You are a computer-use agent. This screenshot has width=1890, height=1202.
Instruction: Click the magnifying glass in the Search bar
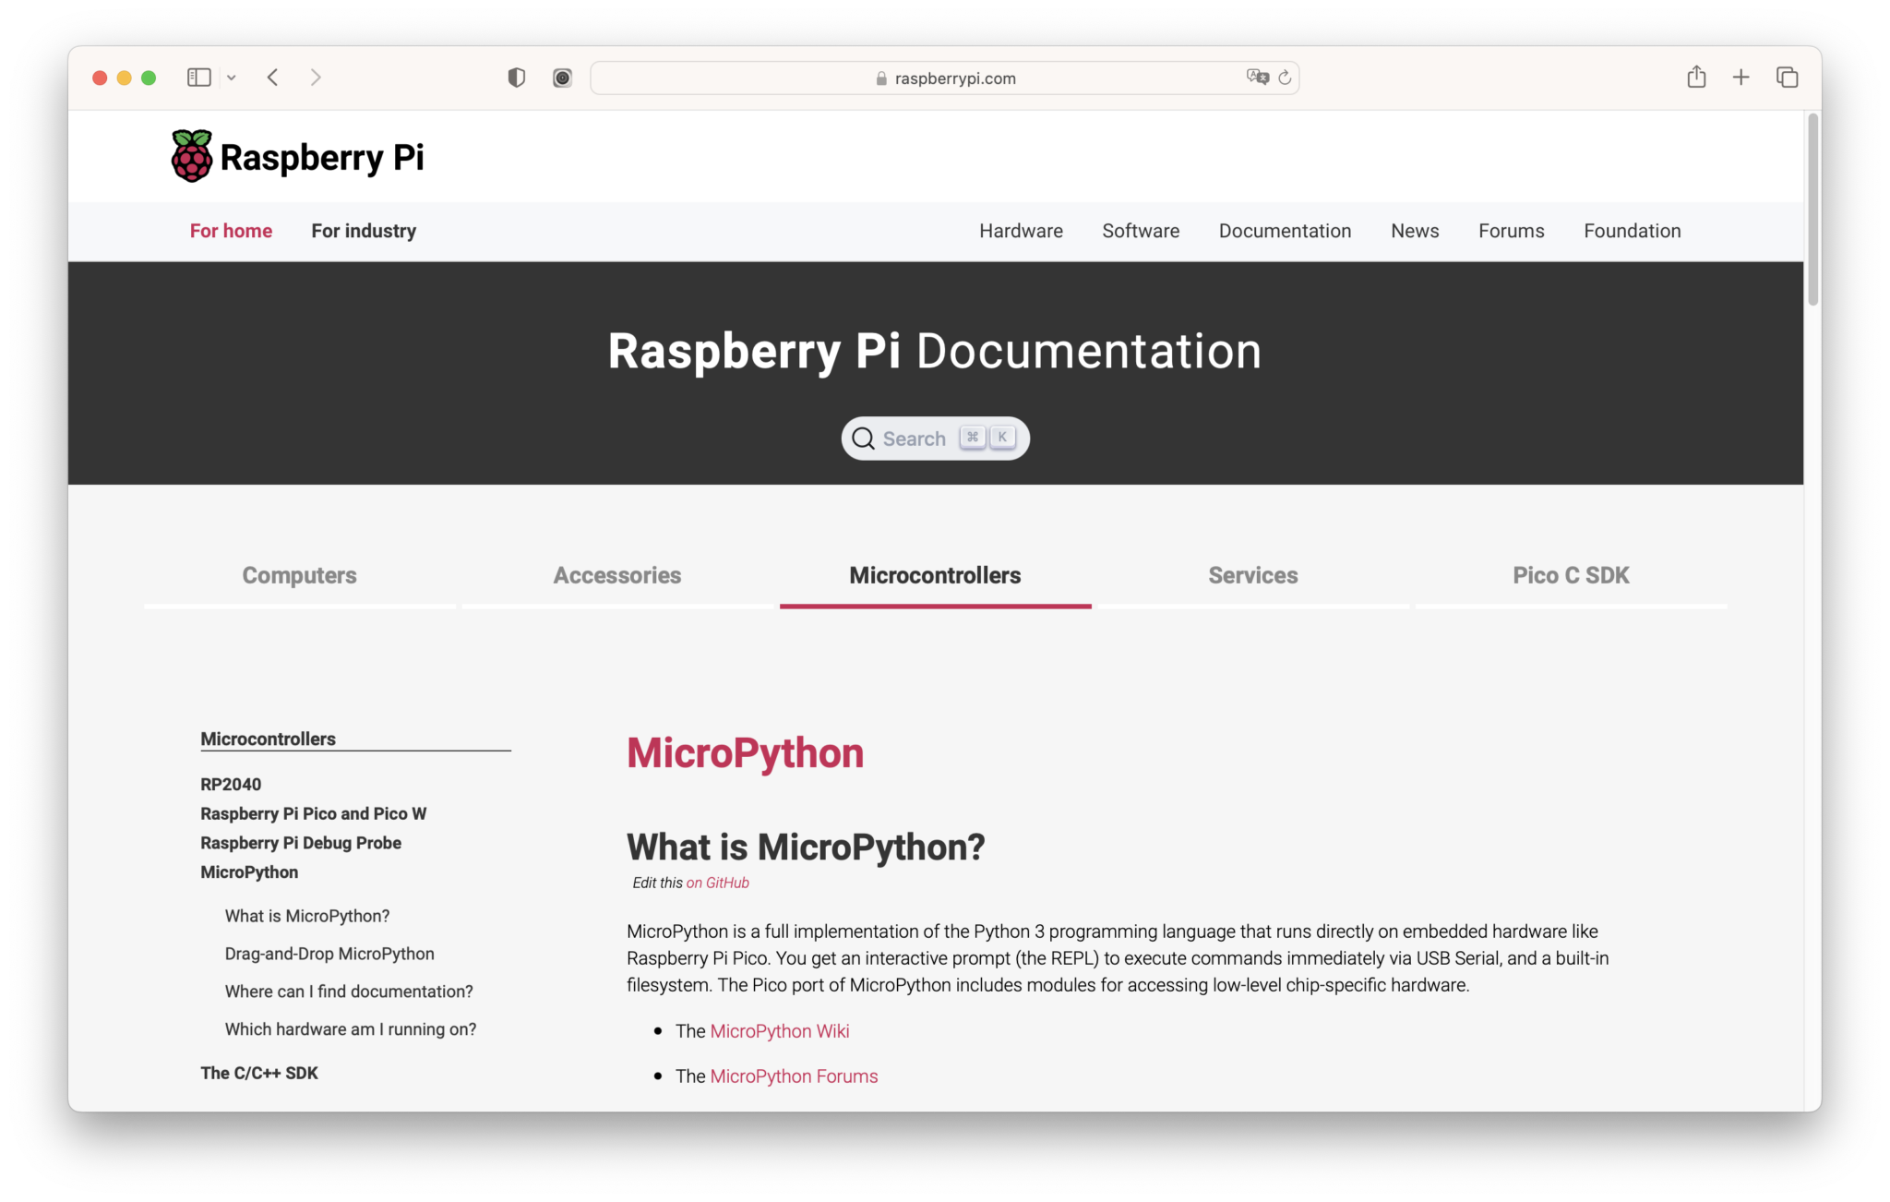[863, 438]
